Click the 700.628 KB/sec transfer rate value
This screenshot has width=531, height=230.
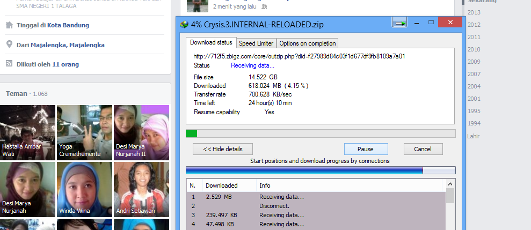[x=270, y=94]
